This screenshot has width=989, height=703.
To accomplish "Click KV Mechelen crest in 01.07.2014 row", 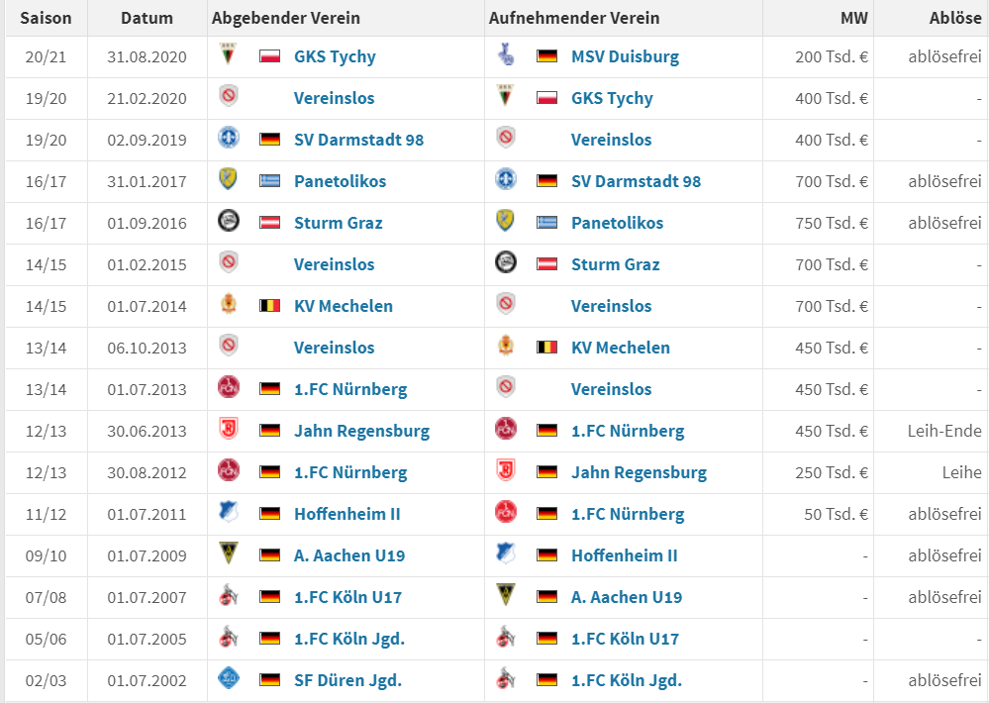I will click(x=229, y=305).
